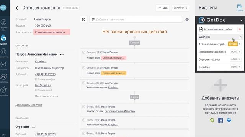The height and width of the screenshot is (137, 245).
Task: Click the pink Согласование дог... stage tag in the feed
Action: [114, 58]
